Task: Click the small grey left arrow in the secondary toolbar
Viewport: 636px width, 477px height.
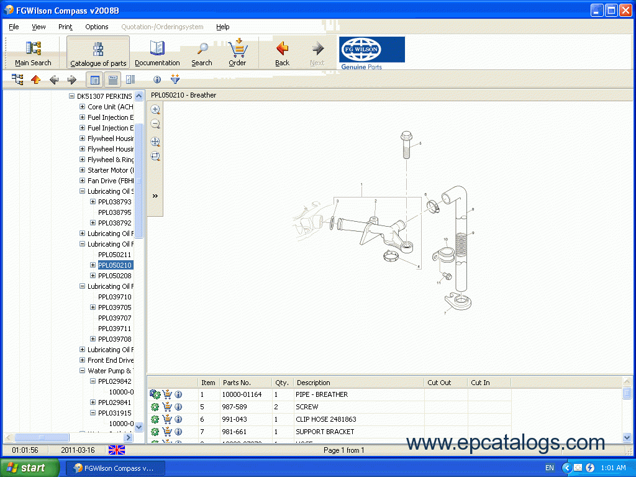Action: tap(54, 79)
